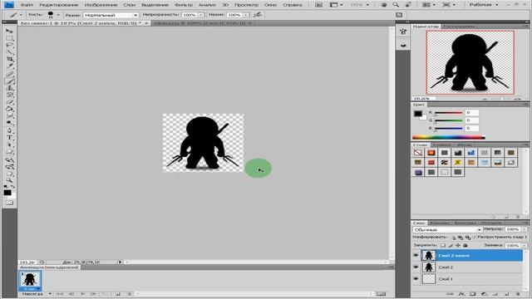
Task: Select the Eyedropper tool
Action: [x=9, y=66]
